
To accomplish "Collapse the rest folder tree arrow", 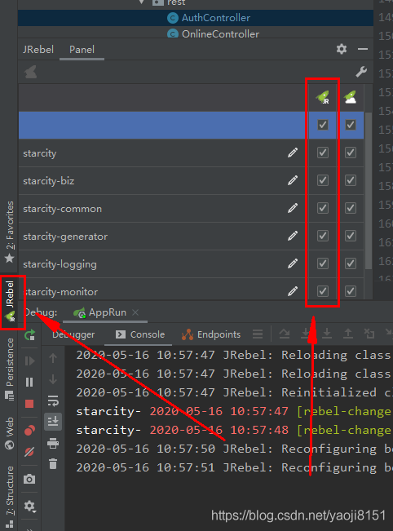I will pos(142,2).
